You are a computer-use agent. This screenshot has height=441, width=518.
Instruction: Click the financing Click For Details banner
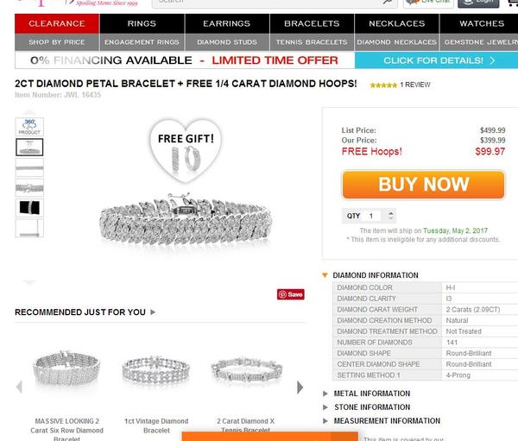pos(436,60)
